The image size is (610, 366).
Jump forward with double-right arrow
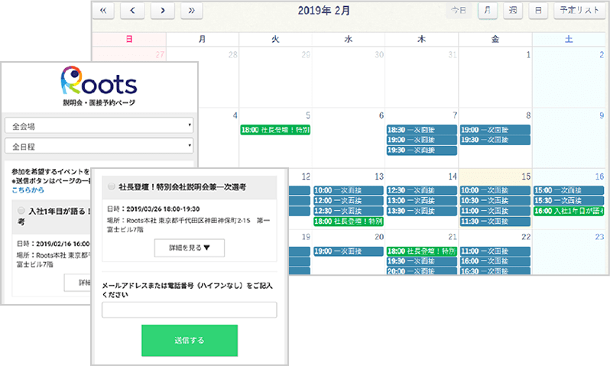tap(191, 11)
